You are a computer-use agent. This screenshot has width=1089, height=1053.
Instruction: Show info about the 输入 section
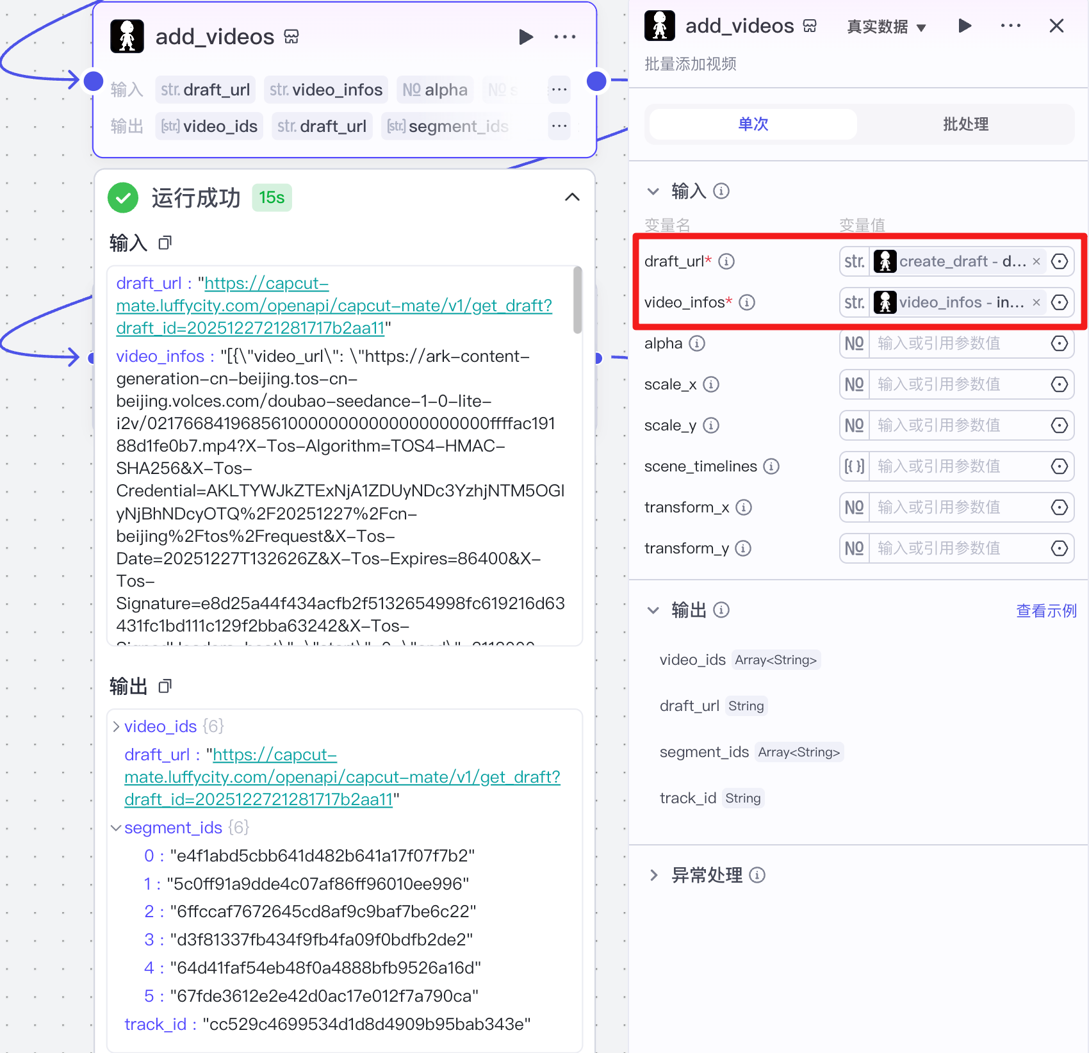click(721, 191)
